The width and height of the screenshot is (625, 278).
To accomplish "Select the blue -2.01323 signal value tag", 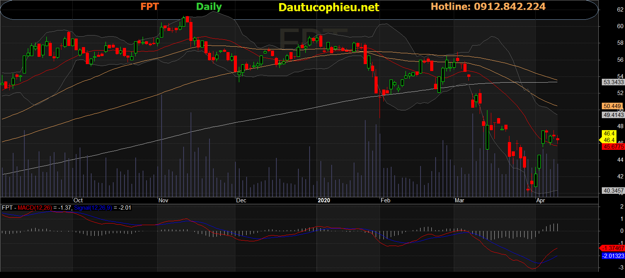I will pos(613,256).
